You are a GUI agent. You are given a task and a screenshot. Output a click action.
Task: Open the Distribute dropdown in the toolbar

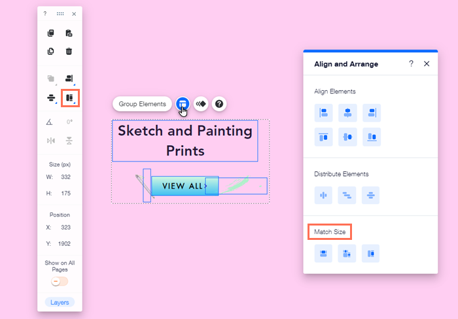point(51,98)
